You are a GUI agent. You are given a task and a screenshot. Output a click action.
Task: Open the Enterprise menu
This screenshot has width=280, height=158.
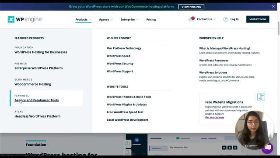pos(127,19)
